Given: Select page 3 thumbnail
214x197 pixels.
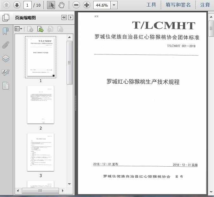Looking at the screenshot, I should tap(41, 152).
